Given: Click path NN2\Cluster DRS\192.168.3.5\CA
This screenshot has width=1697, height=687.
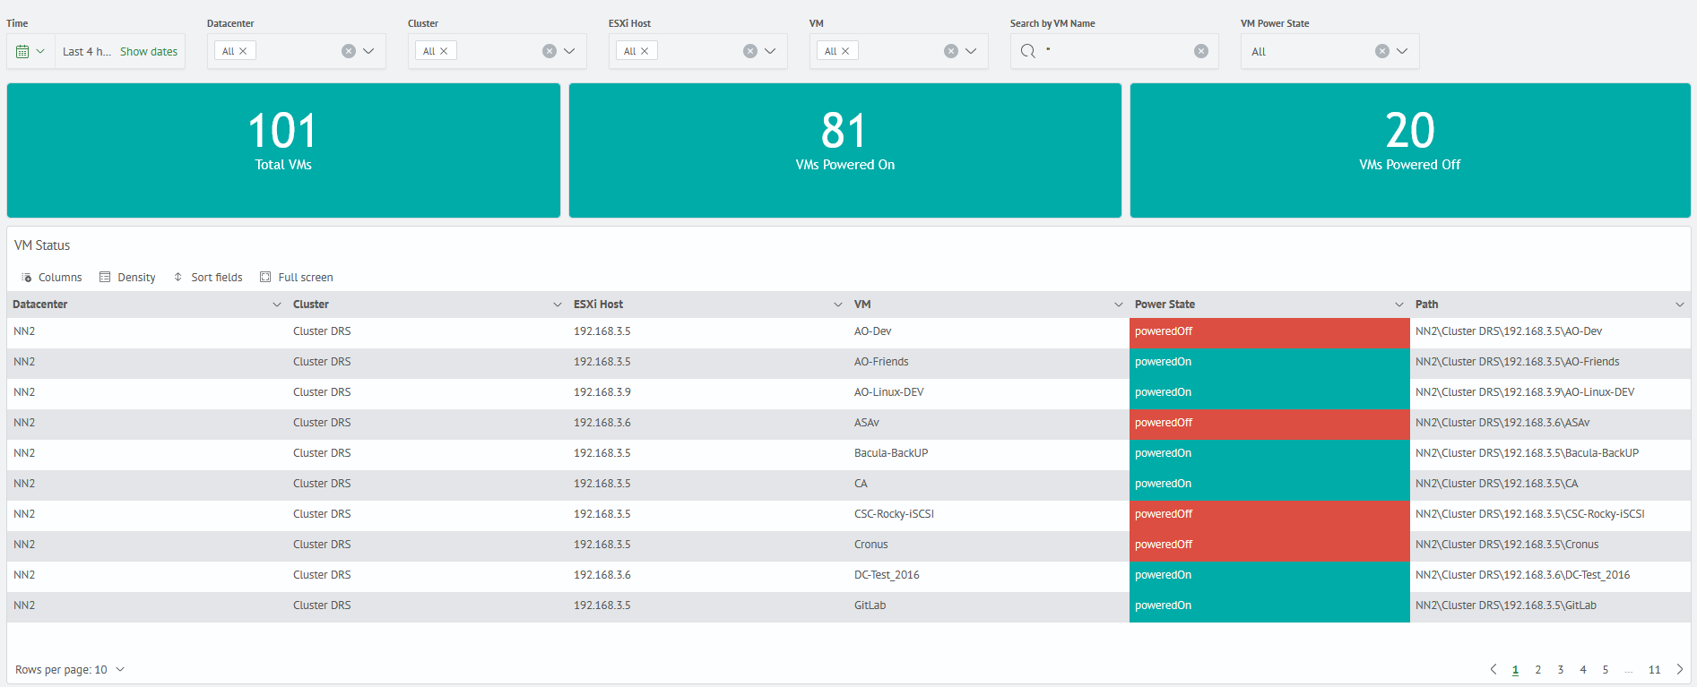Looking at the screenshot, I should pyautogui.click(x=1496, y=484).
